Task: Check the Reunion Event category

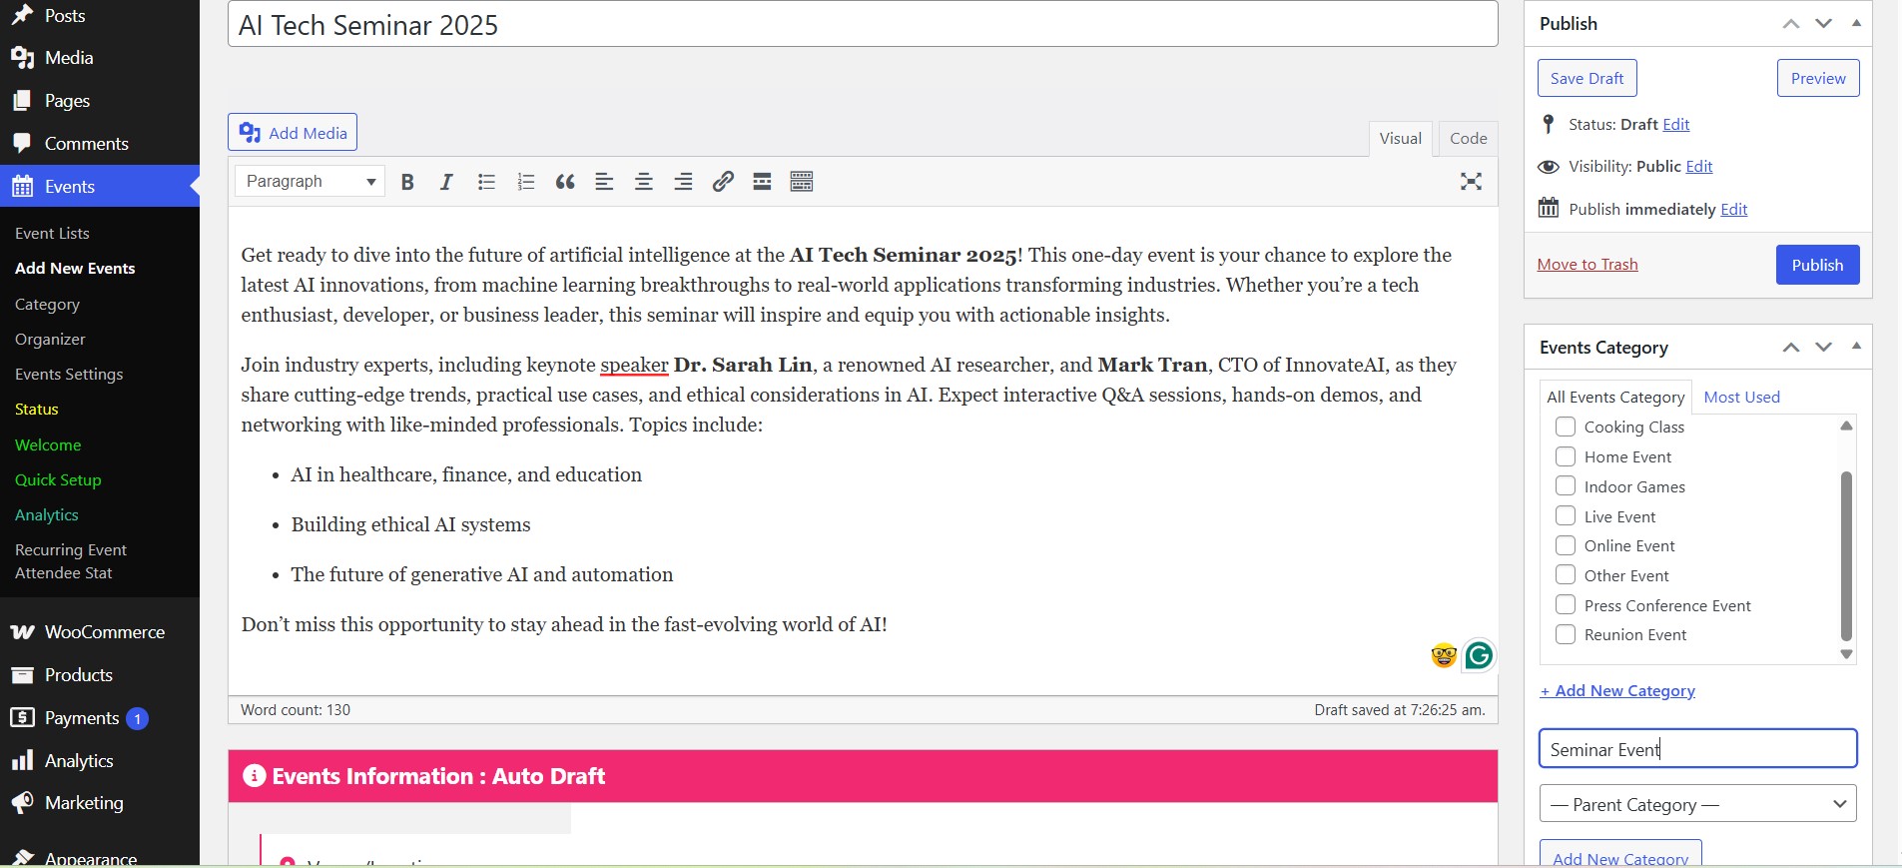Action: pos(1566,634)
